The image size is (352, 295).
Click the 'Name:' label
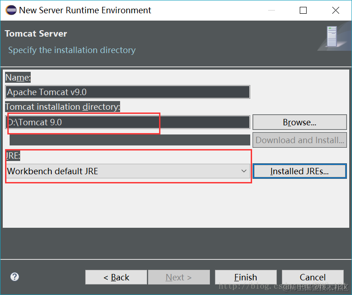tap(18, 77)
